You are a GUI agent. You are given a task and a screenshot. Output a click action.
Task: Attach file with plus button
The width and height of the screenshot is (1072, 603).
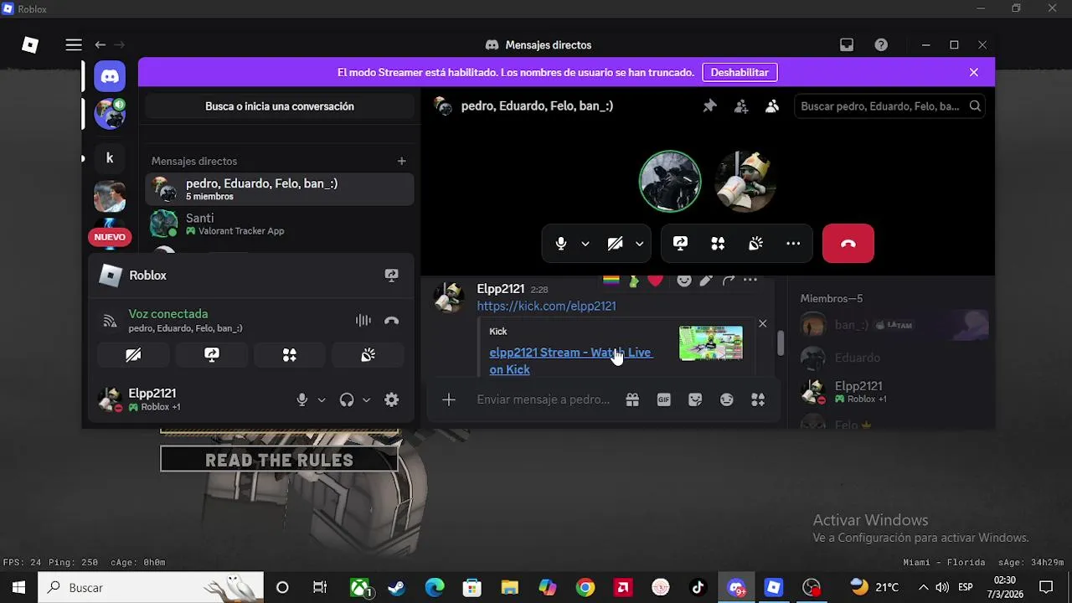click(x=449, y=400)
